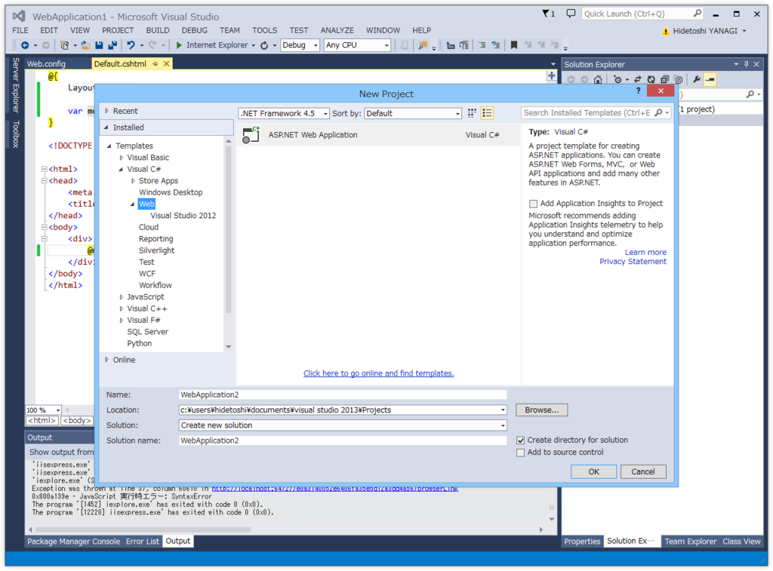Click the Find in Files toolbar icon
The height and width of the screenshot is (571, 773).
click(x=423, y=45)
